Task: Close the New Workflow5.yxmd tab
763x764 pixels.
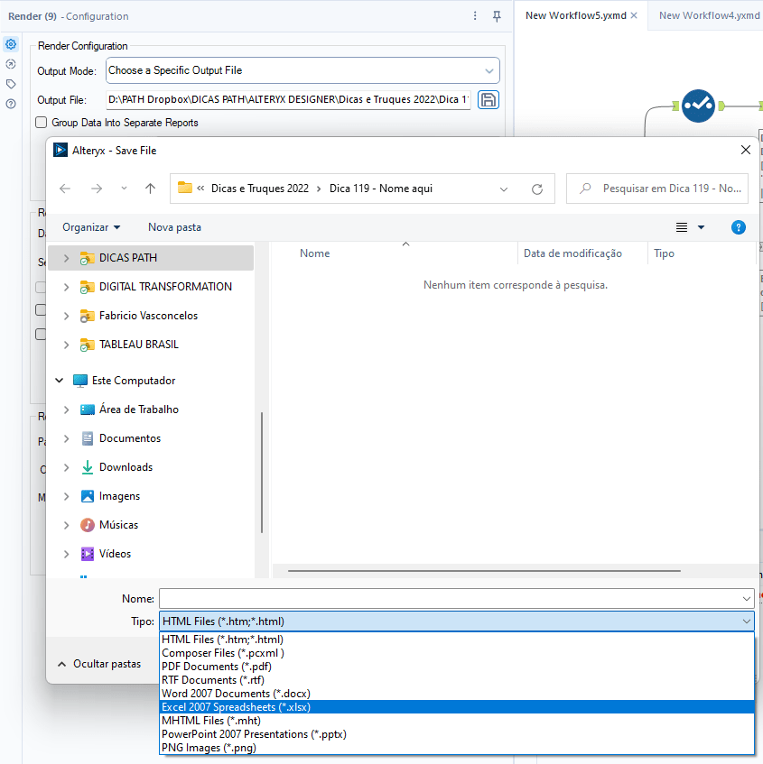Action: tap(634, 15)
